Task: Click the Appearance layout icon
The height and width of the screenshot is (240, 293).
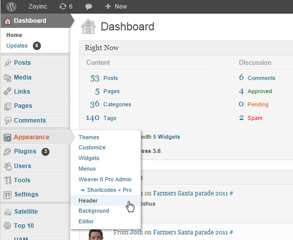Action: (8, 138)
